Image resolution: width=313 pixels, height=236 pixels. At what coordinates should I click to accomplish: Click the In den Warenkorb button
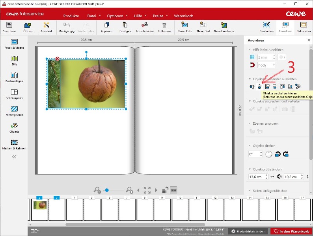click(x=291, y=231)
